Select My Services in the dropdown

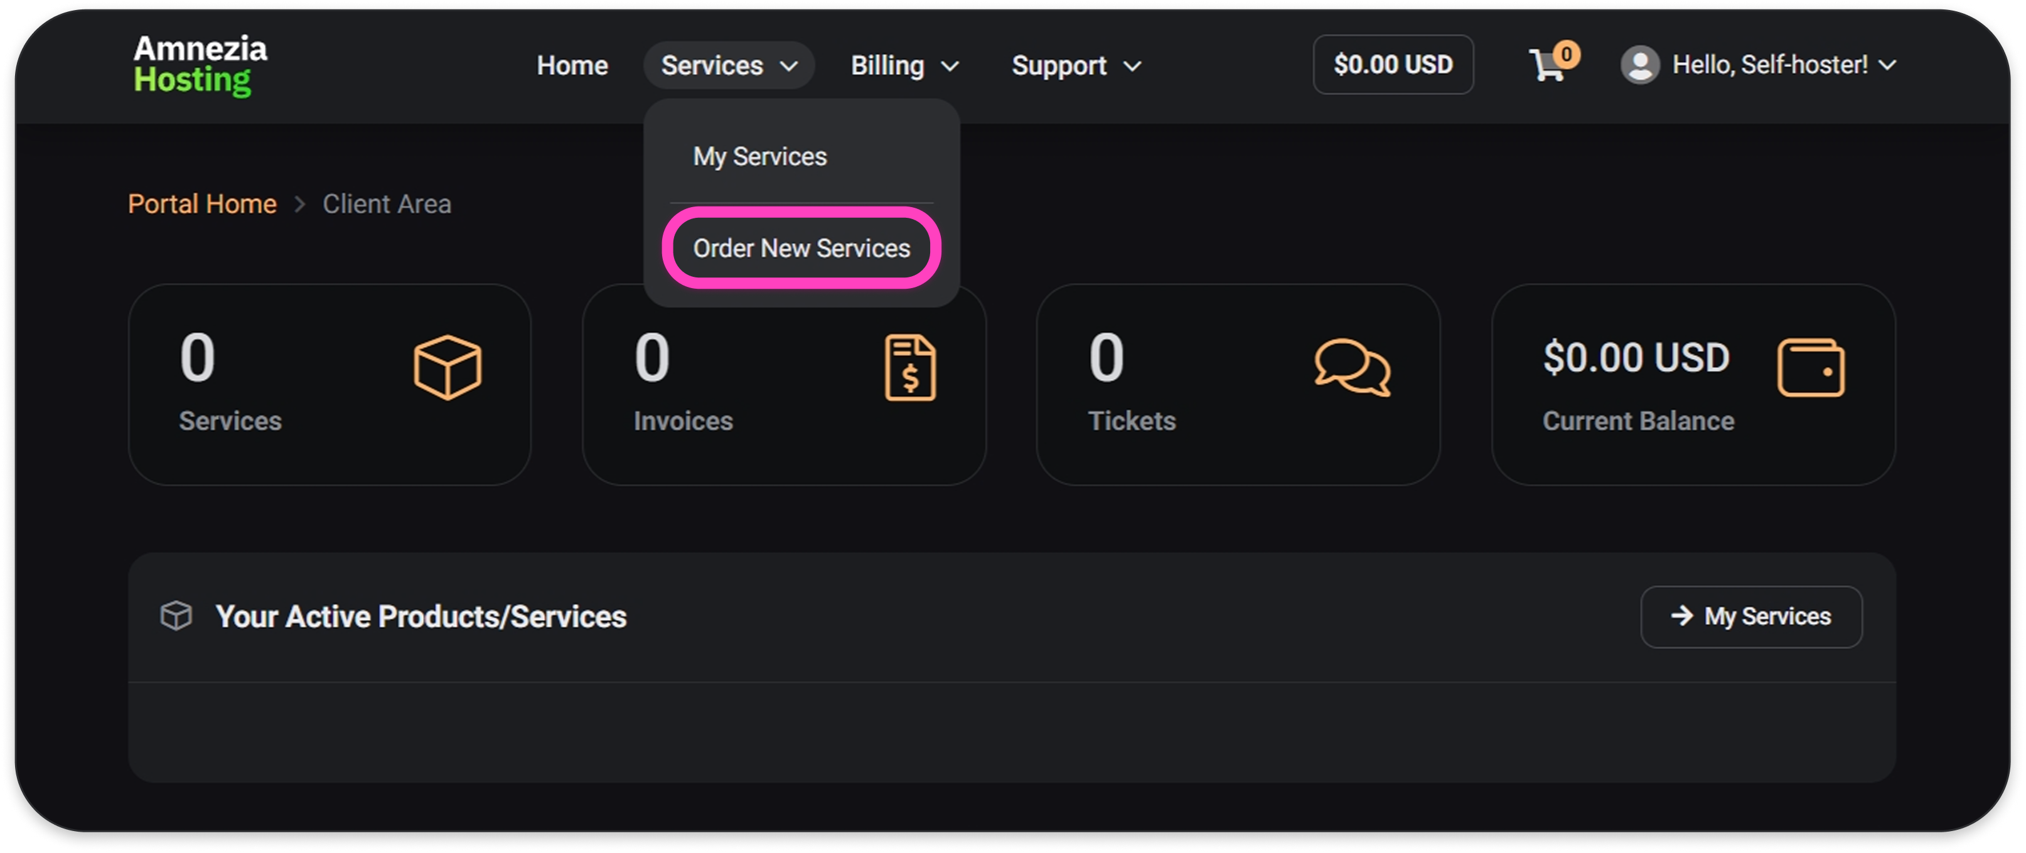[759, 156]
